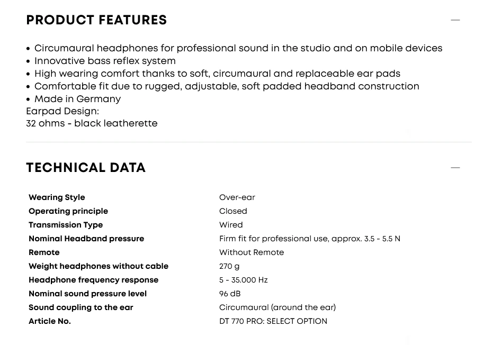Screen dimensions: 483x345
Task: Click the 'Innovative bass reflex system' bullet
Action: 105,61
